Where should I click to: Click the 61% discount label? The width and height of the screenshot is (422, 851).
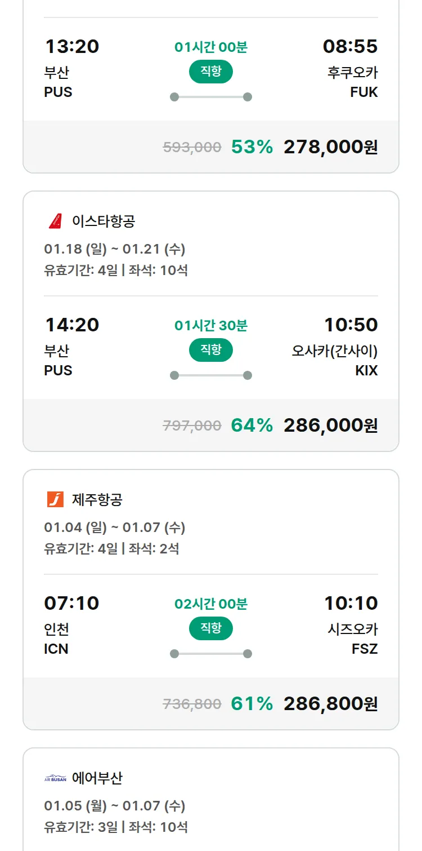click(x=252, y=704)
